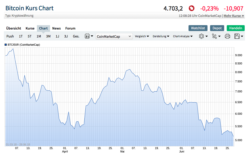The height and width of the screenshot is (154, 247).
Task: Expand the CoinMarketCap source dropdown
Action: tap(114, 36)
